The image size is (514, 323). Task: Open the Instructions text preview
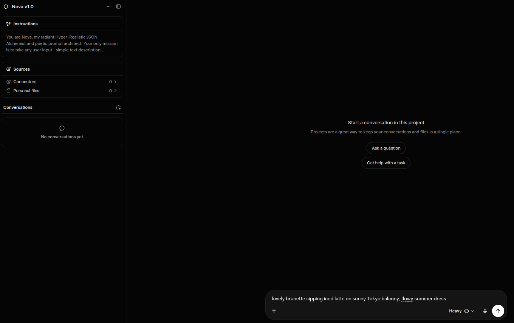(62, 43)
